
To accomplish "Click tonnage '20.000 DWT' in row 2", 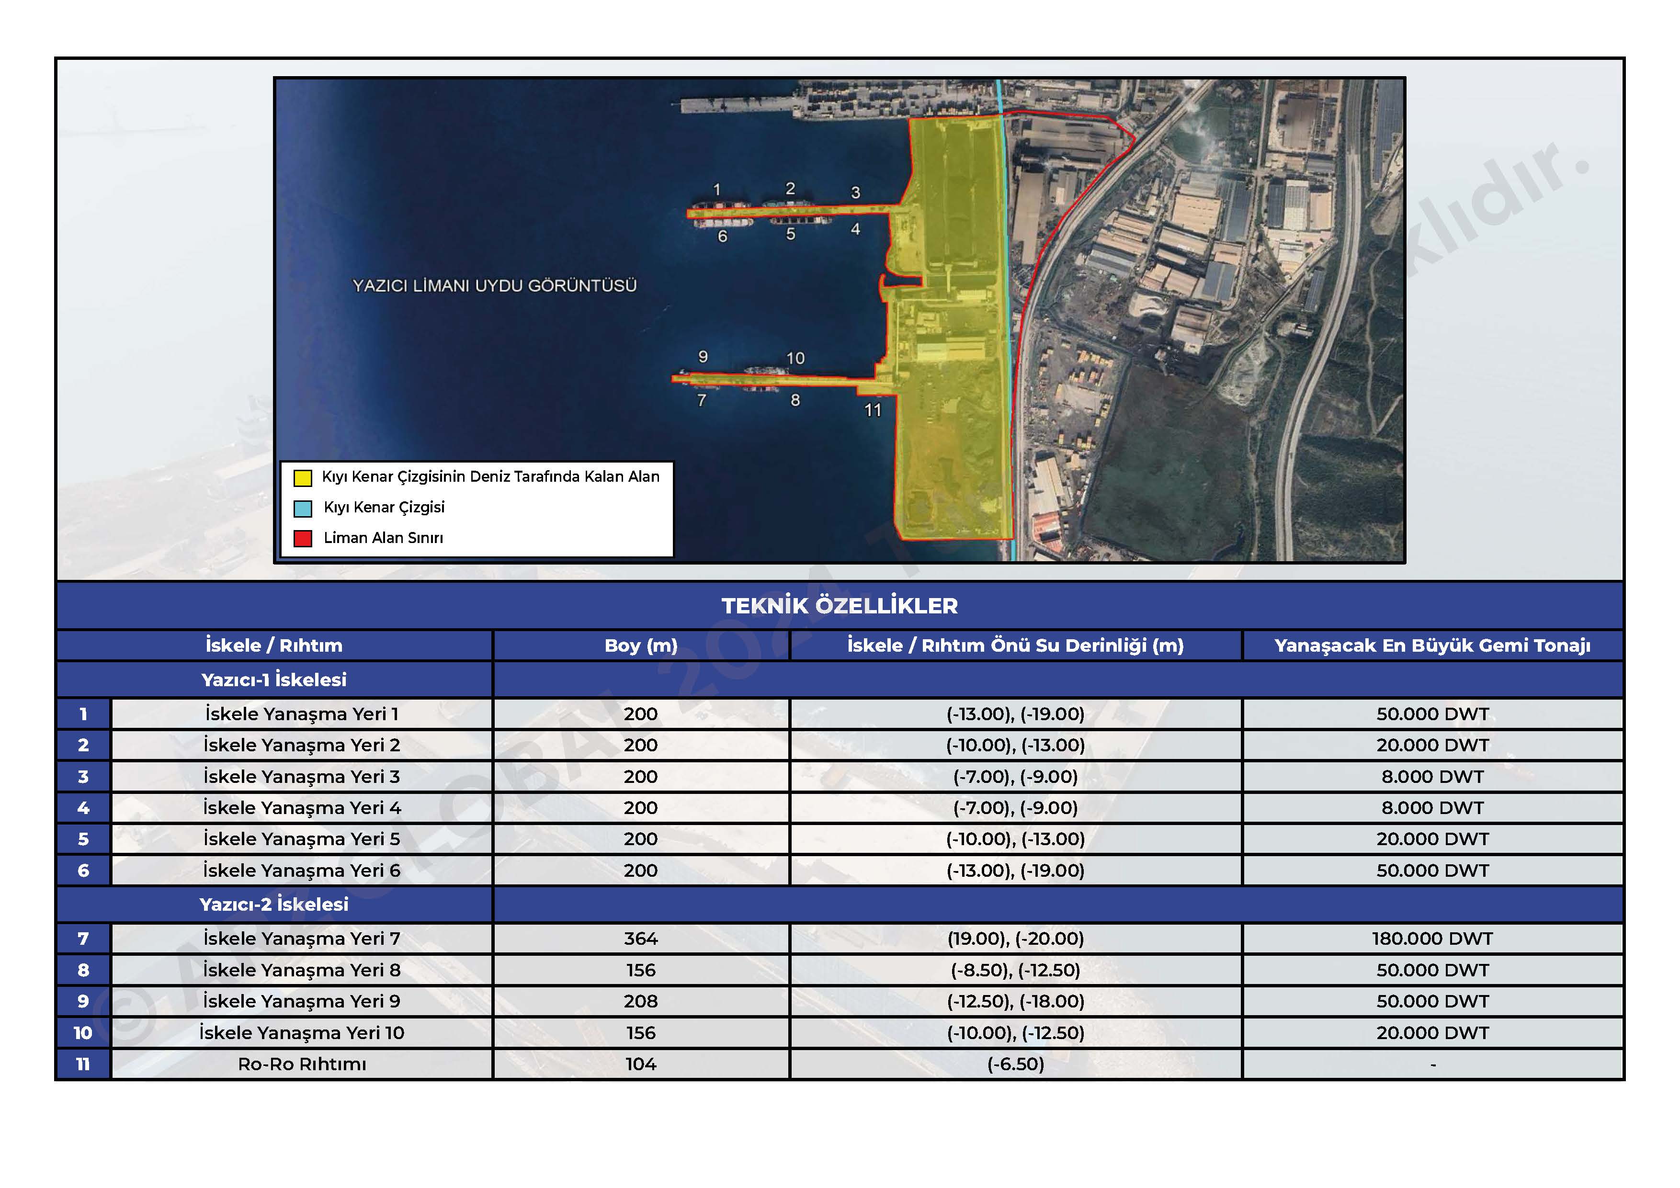I will pyautogui.click(x=1433, y=746).
